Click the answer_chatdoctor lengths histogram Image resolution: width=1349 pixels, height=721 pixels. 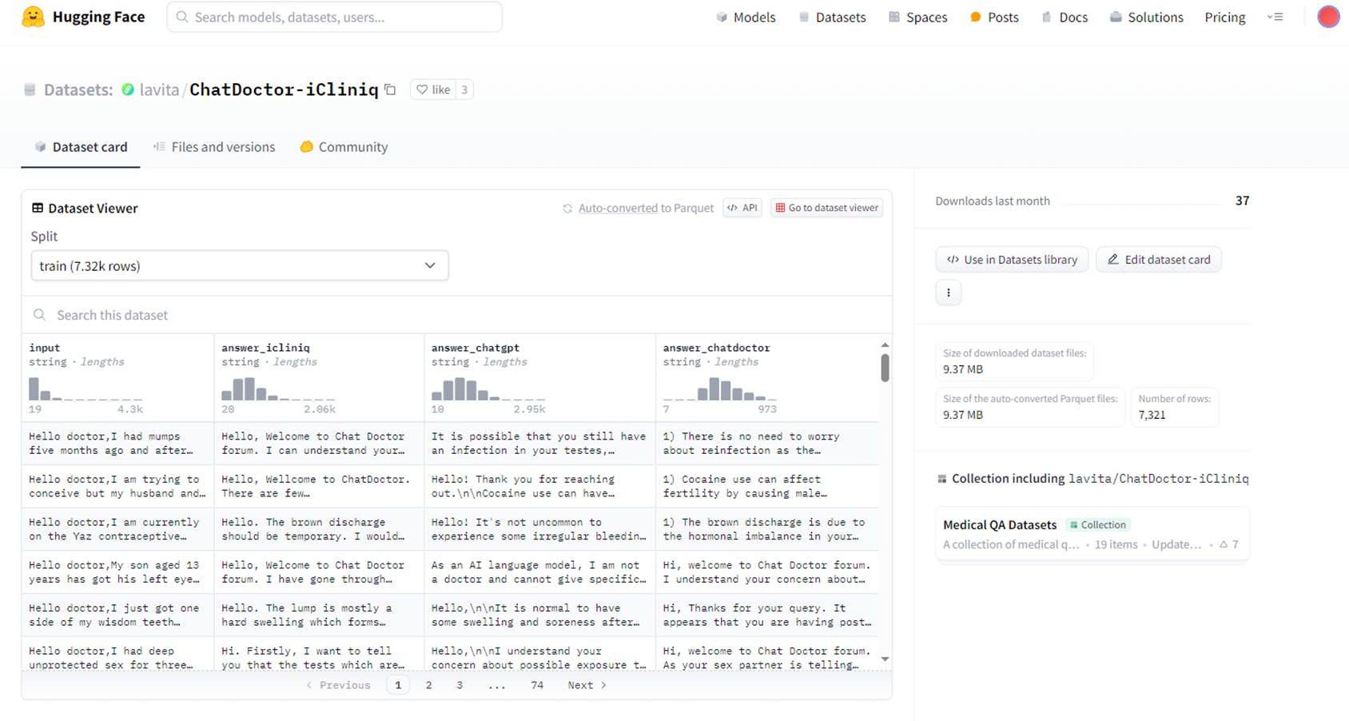pyautogui.click(x=719, y=388)
